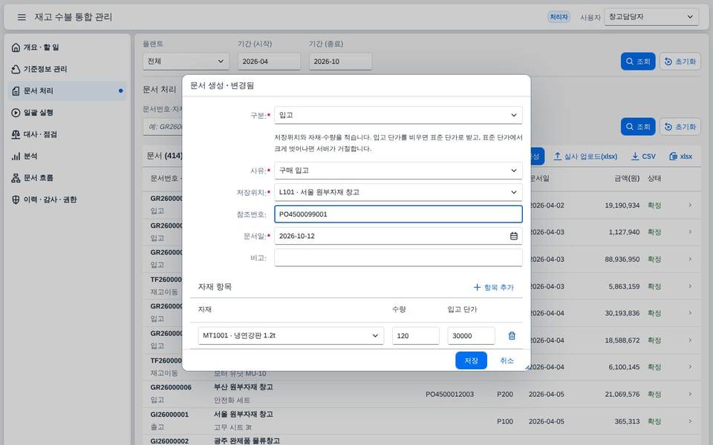The image size is (713, 445).
Task: Open row chevron for amount 5,863,159
Action: (690, 286)
